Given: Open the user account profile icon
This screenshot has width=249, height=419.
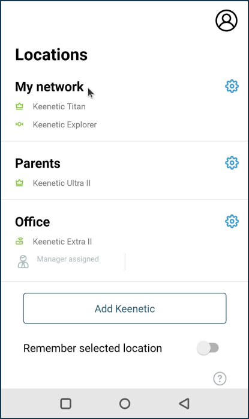Looking at the screenshot, I should pyautogui.click(x=226, y=20).
